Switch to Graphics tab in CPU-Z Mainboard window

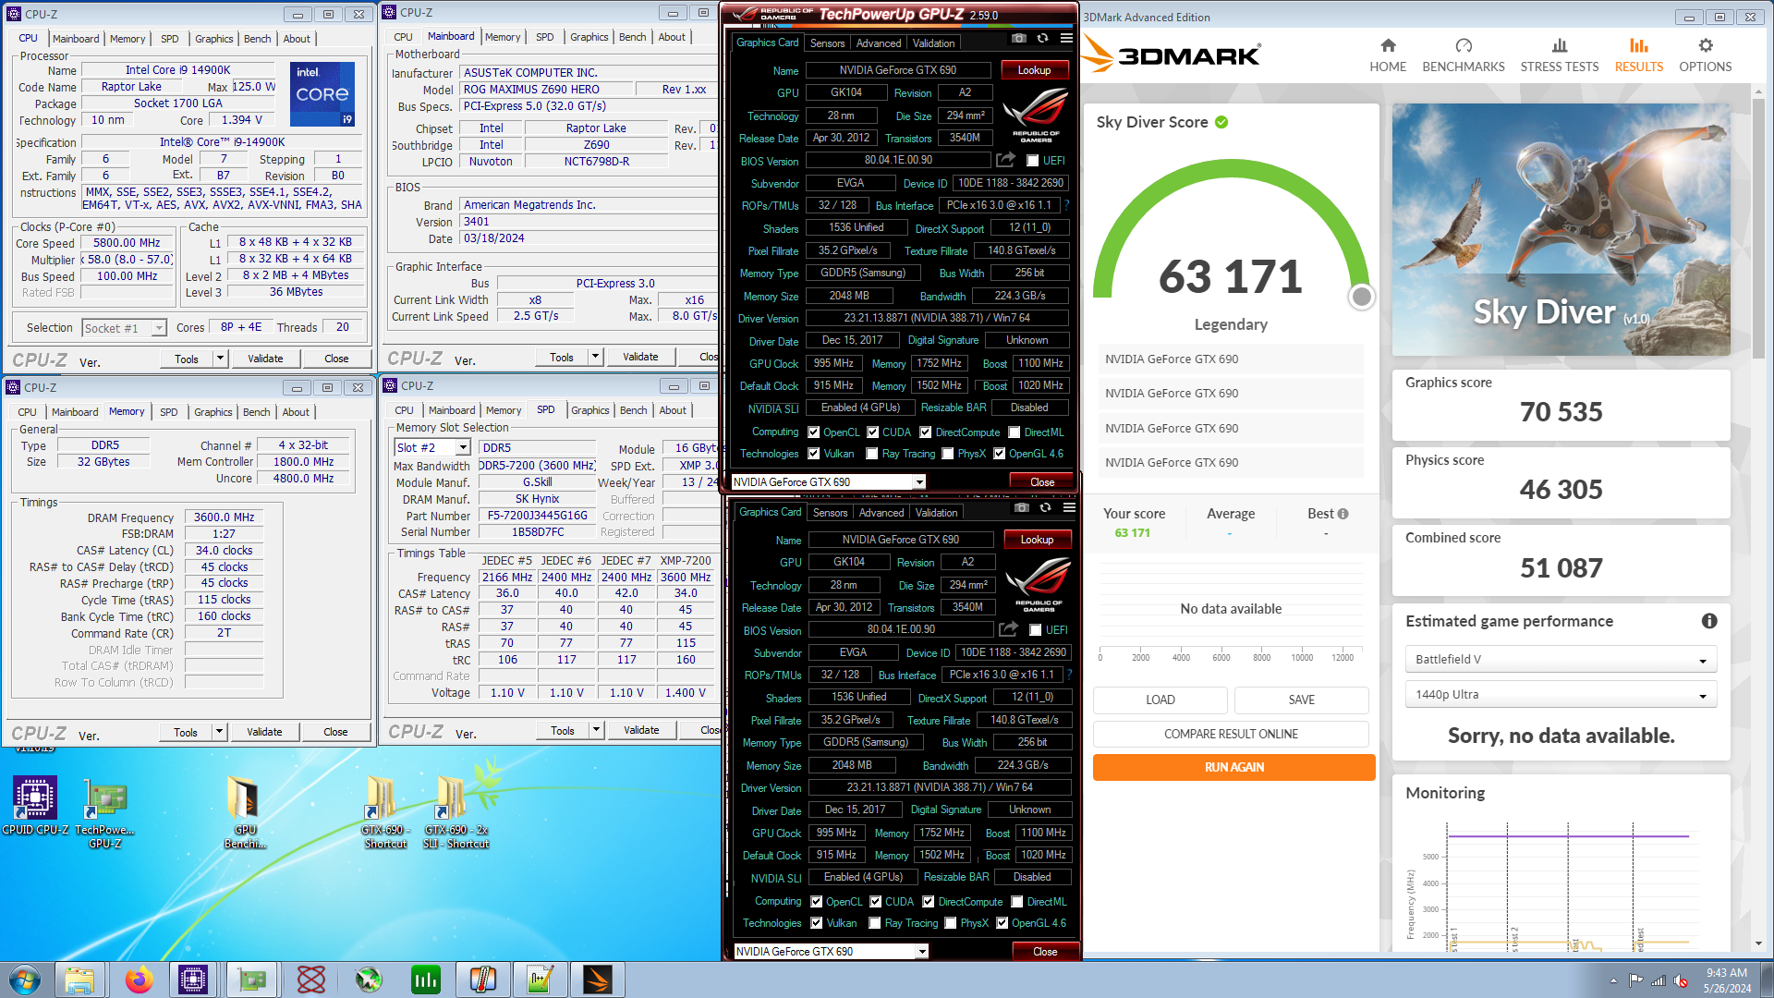(589, 37)
